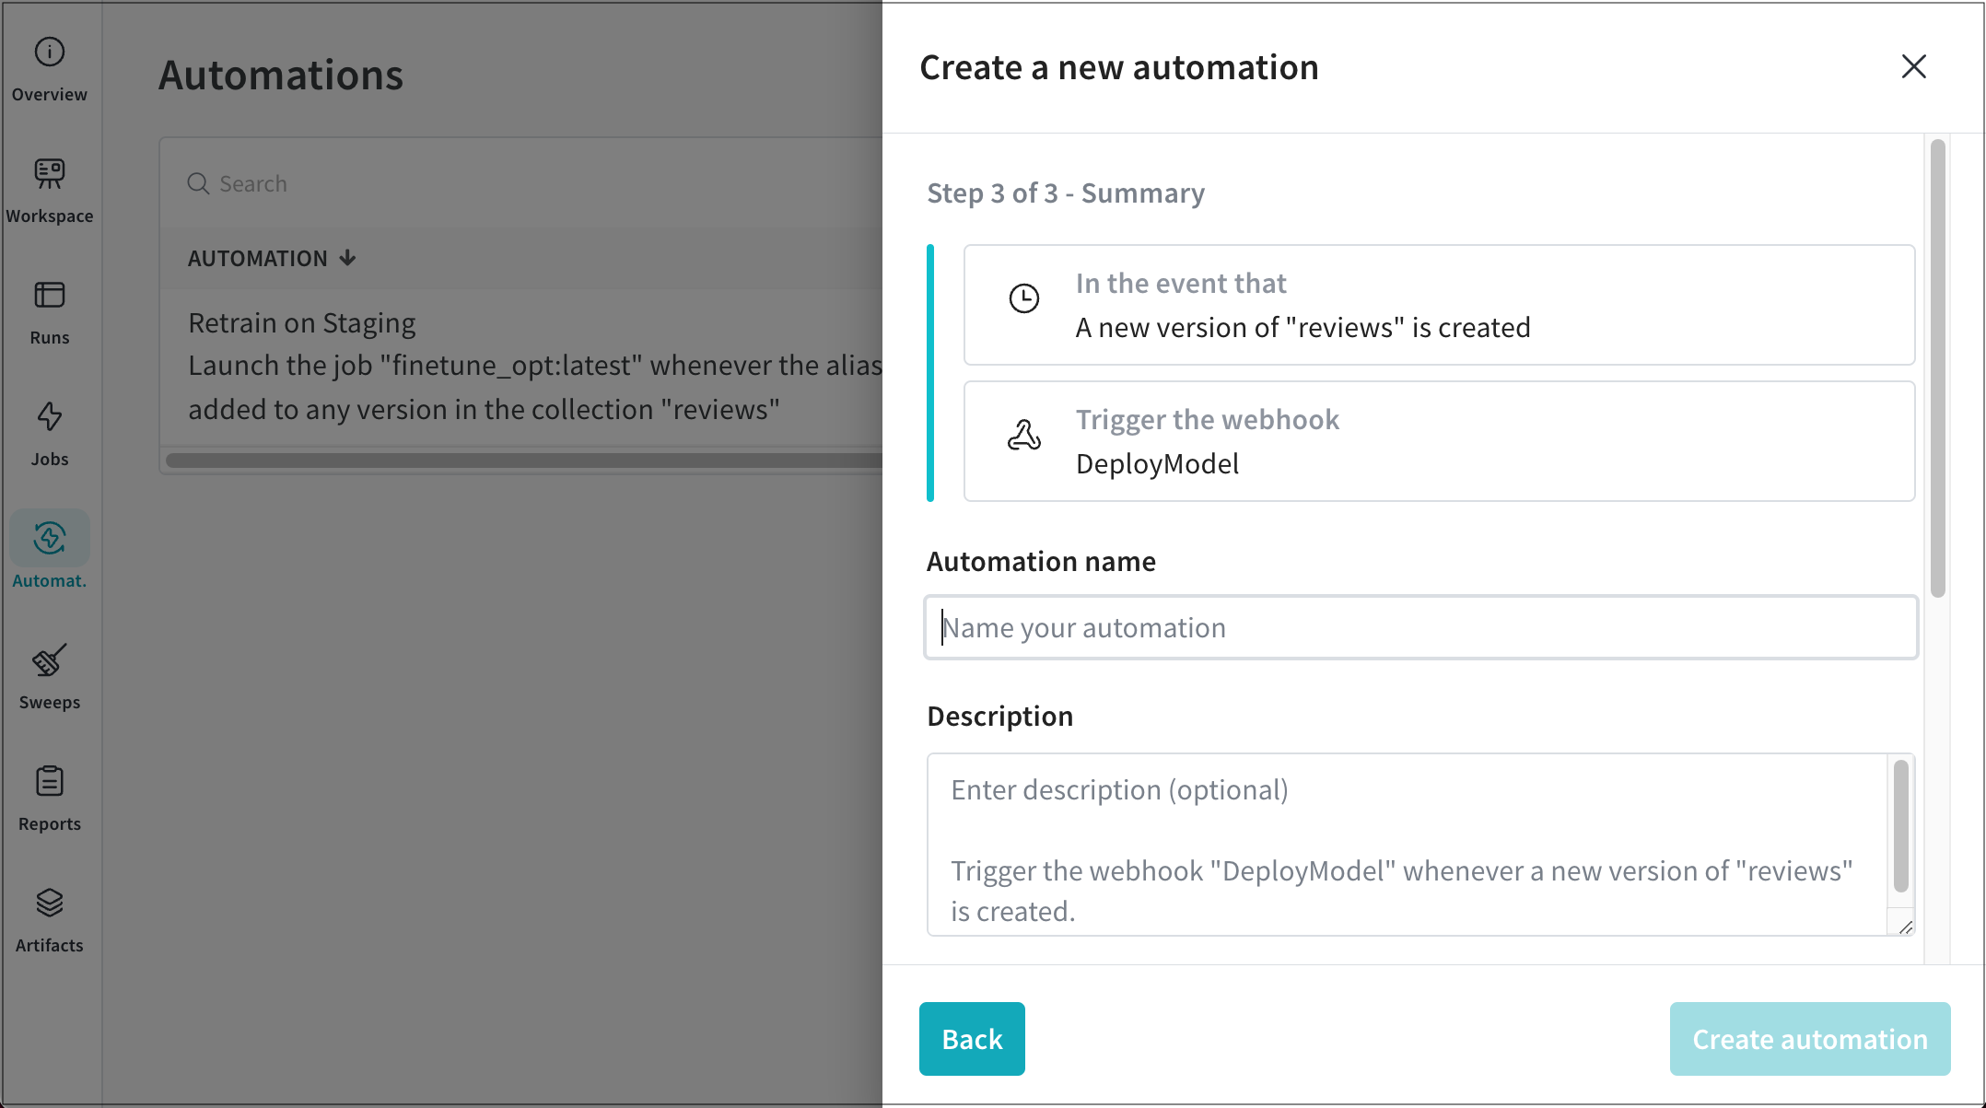The width and height of the screenshot is (1986, 1108).
Task: Click the panel vertical scrollbar
Action: (x=1937, y=368)
